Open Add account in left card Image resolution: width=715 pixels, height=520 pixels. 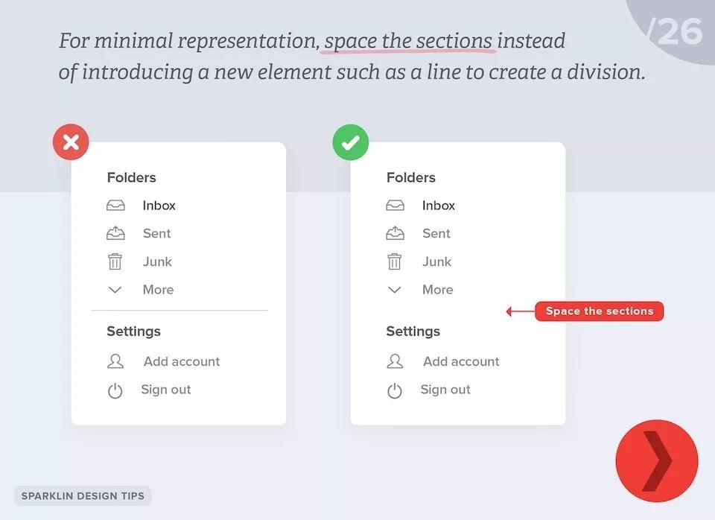[182, 361]
